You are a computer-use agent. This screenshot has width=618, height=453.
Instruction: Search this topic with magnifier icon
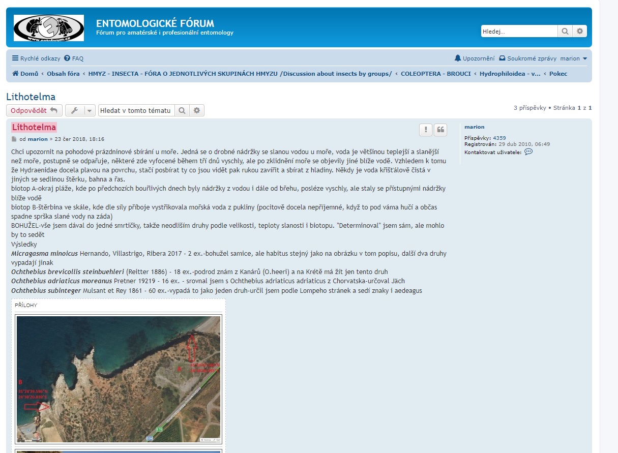coord(182,110)
